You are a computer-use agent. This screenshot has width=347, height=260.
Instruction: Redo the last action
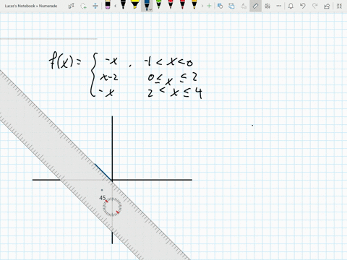click(x=314, y=6)
